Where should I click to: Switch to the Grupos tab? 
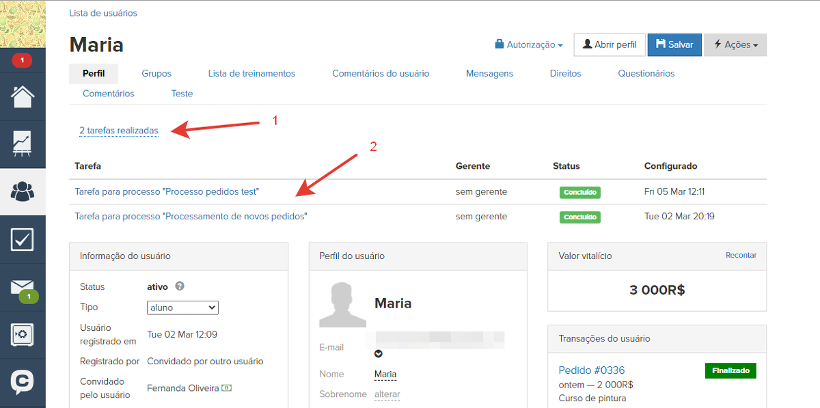[156, 73]
